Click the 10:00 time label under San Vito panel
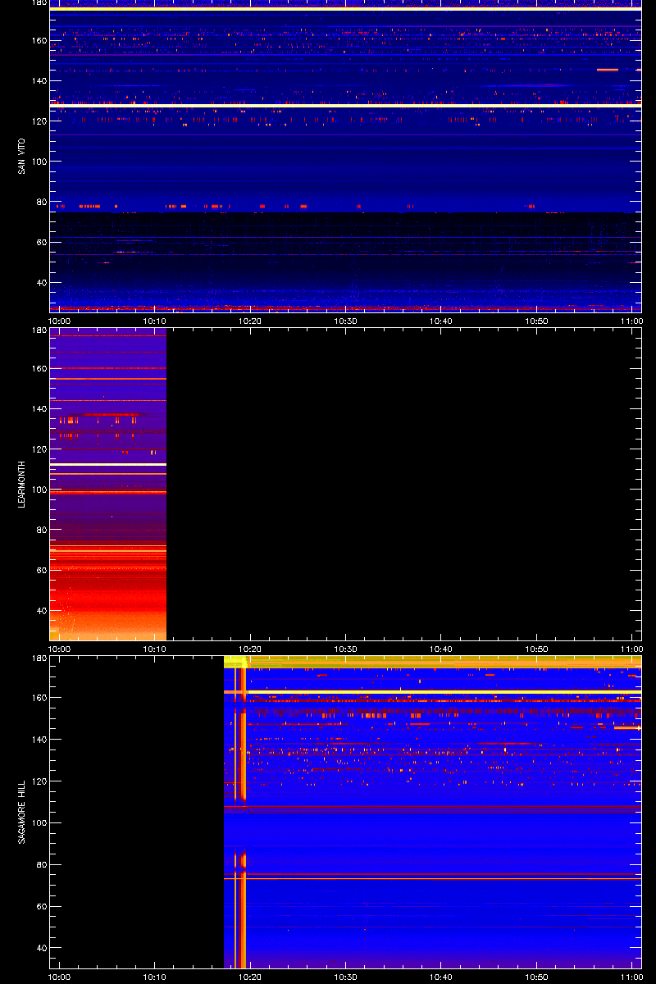 [x=60, y=321]
